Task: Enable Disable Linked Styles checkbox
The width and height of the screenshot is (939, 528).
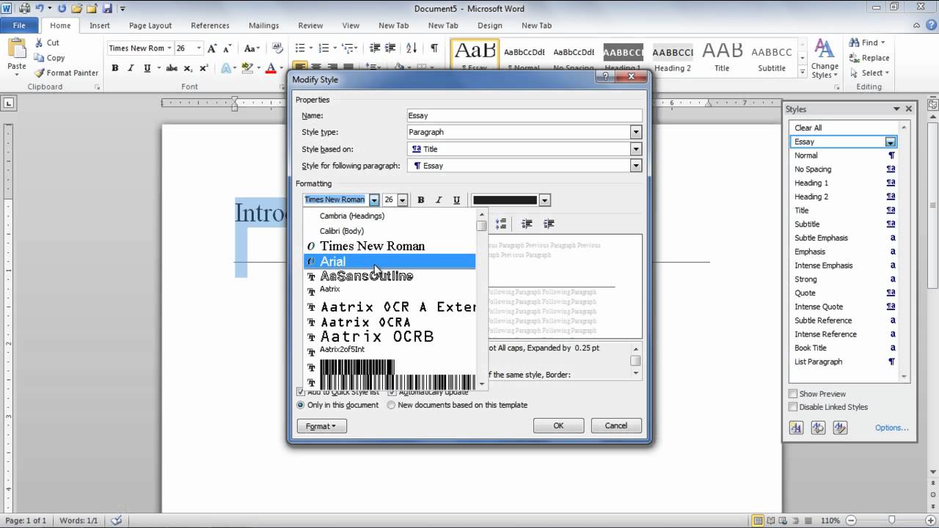Action: [x=793, y=407]
